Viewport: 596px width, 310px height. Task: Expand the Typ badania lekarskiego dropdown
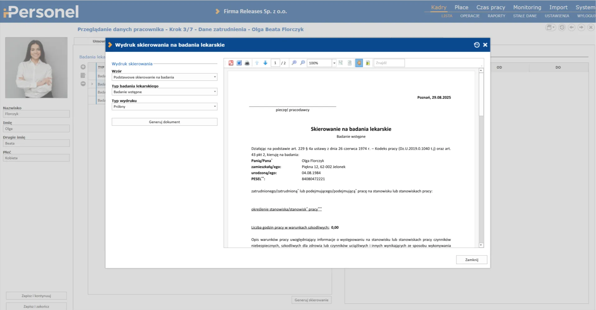click(x=214, y=92)
